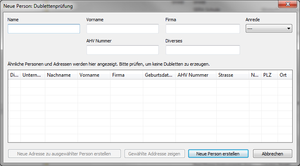Click the Abbrechen button
Screen dimensions: 300x166
tap(273, 153)
